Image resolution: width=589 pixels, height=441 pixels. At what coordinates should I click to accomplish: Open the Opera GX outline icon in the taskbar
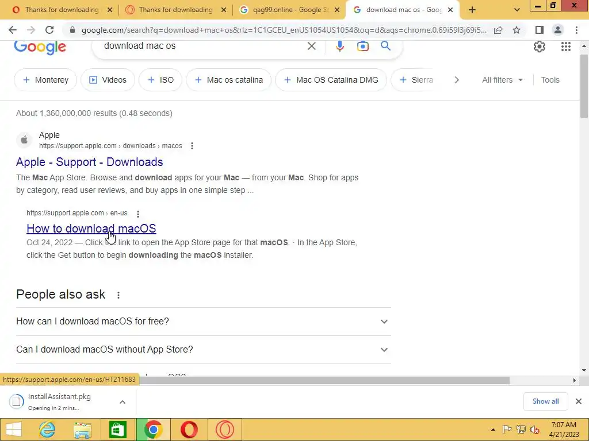[225, 430]
